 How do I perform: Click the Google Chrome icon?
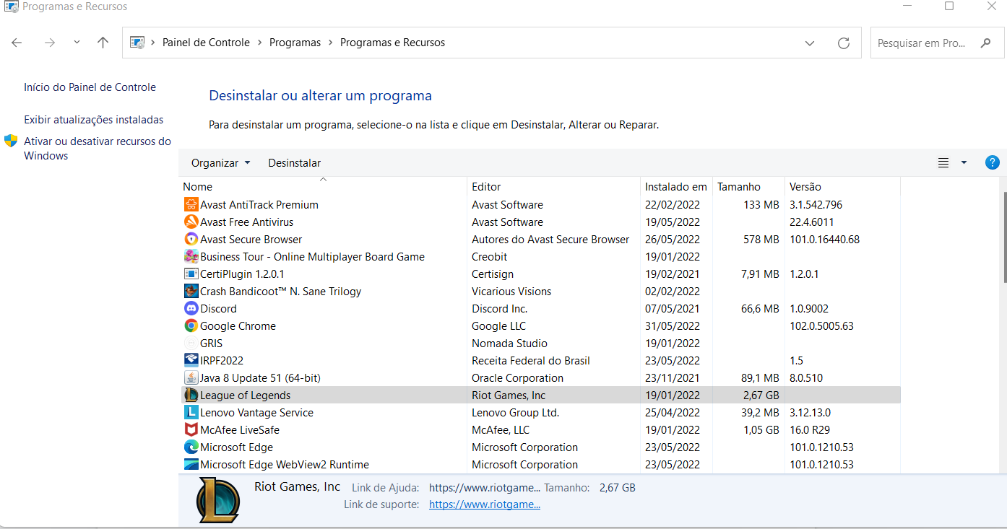tap(191, 326)
